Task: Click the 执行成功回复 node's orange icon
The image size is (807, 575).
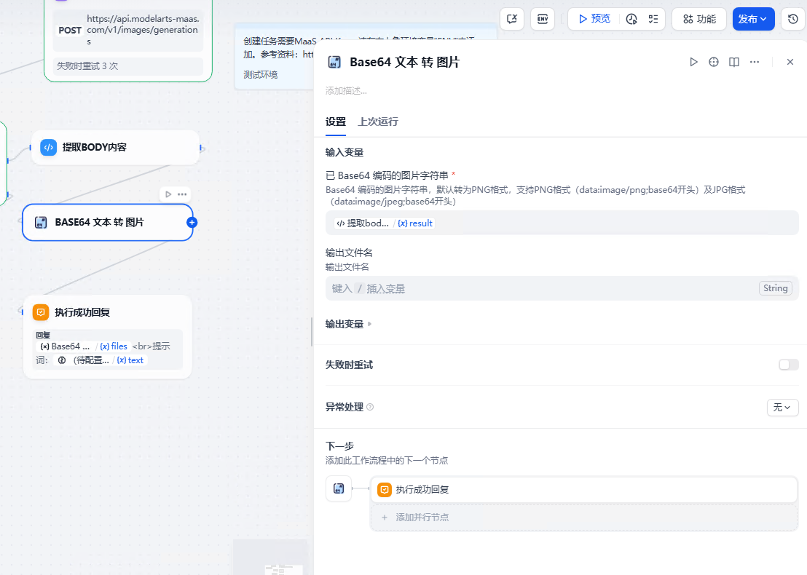Action: 40,312
